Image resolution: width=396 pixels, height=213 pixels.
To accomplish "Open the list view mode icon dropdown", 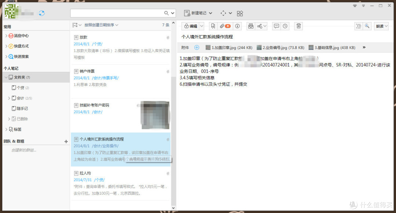I will pos(77,25).
